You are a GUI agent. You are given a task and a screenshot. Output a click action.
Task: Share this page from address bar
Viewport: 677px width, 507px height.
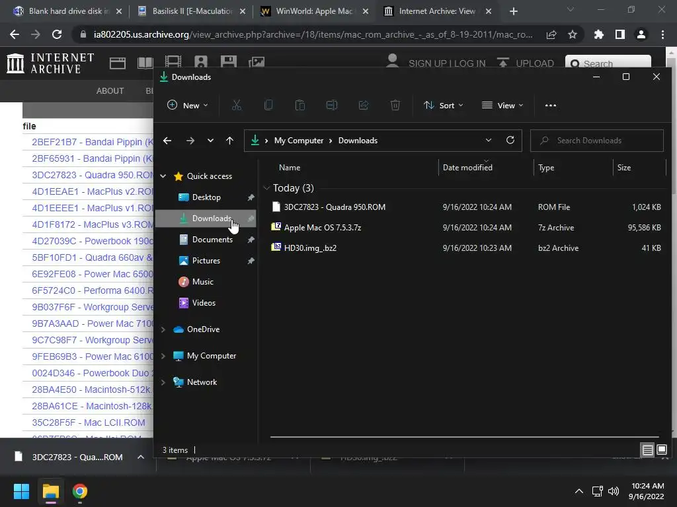coord(551,34)
